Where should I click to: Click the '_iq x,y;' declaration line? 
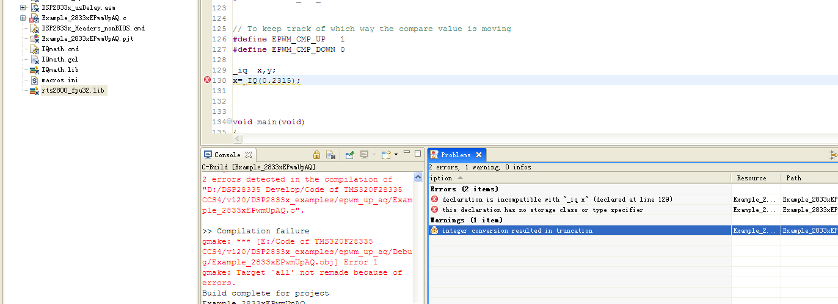point(255,70)
